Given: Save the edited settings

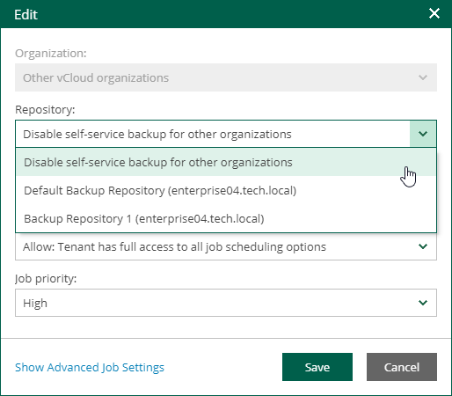Looking at the screenshot, I should (317, 367).
